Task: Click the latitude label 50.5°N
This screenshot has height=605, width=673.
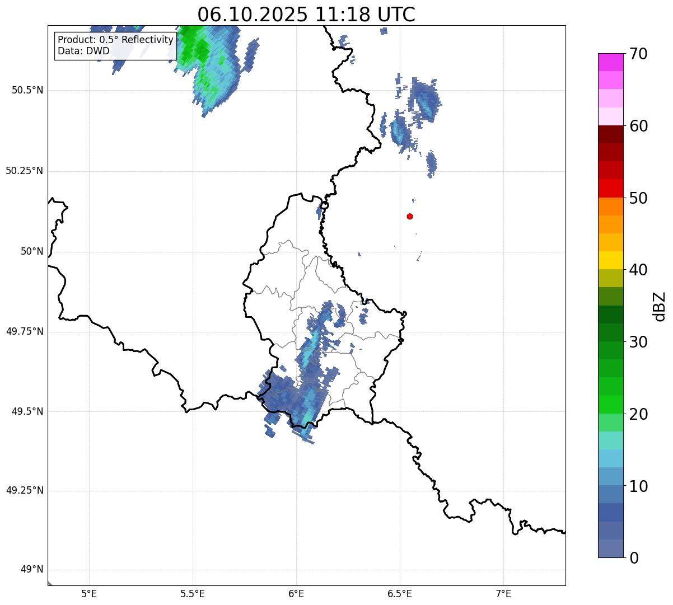Action: [27, 91]
